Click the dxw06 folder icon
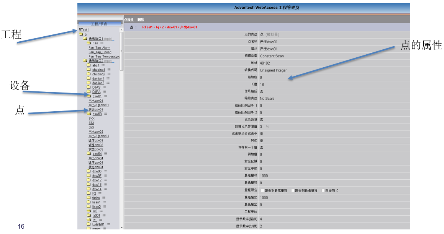Viewport: 444px width, 234px height. [x=88, y=171]
